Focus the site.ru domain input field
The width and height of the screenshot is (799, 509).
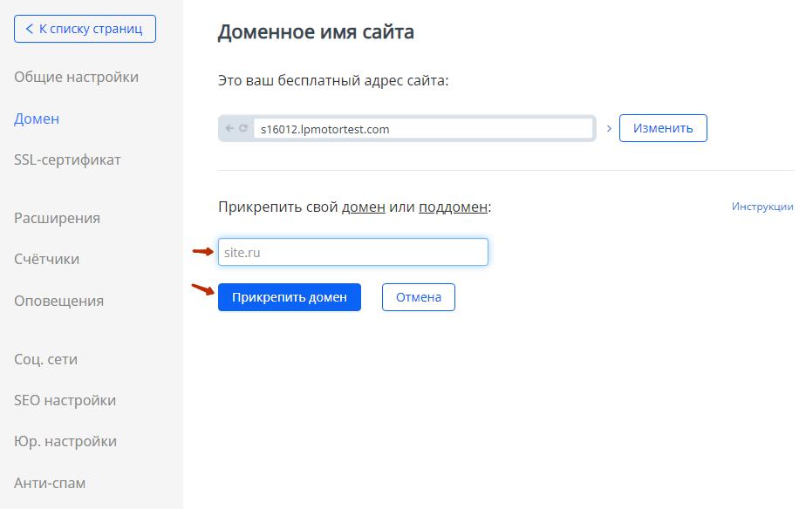(x=353, y=252)
